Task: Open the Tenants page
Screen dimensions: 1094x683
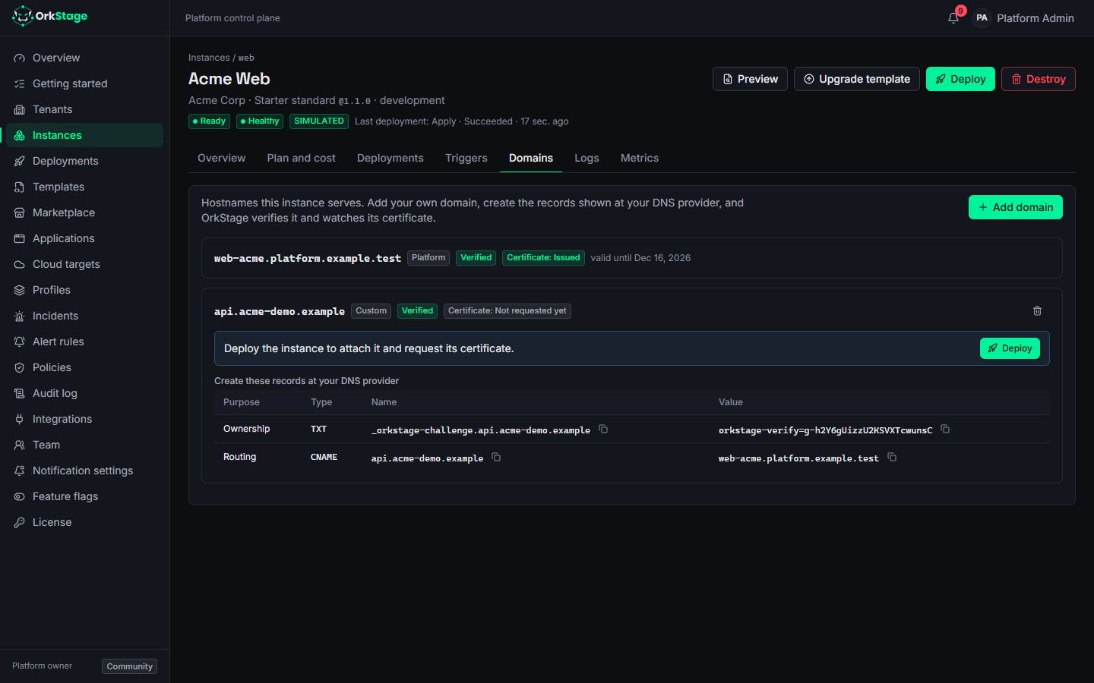Action: tap(84, 109)
